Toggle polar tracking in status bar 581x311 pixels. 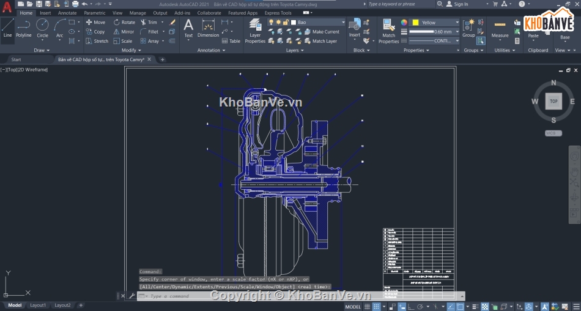[420, 307]
